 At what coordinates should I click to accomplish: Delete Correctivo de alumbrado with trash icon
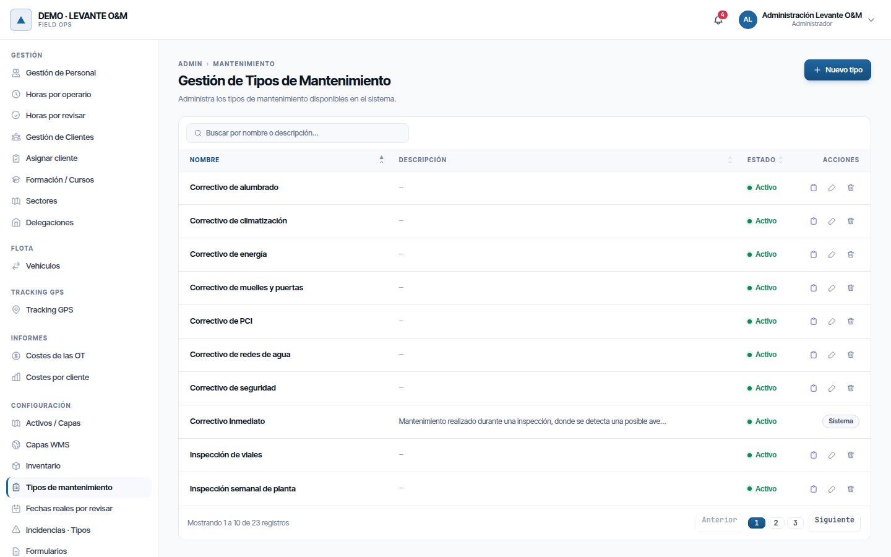[x=851, y=188]
